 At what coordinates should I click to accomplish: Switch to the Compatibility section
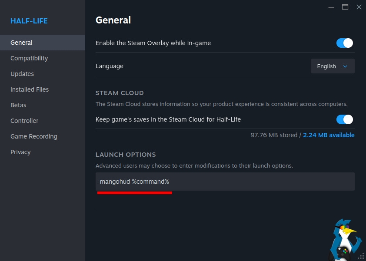[x=29, y=58]
